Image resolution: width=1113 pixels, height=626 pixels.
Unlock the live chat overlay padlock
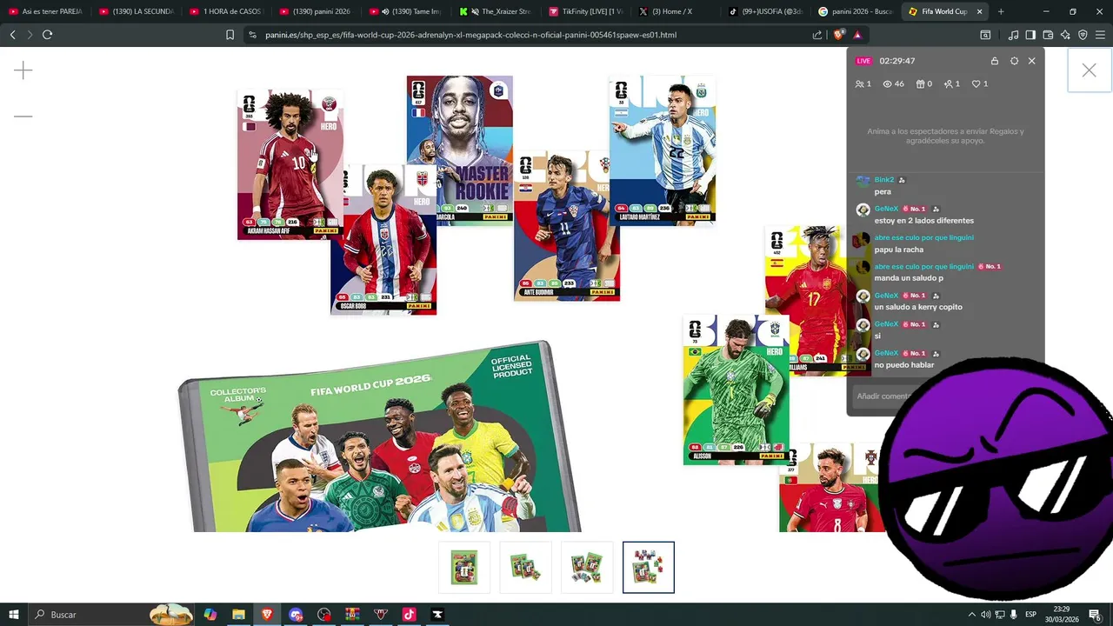(x=995, y=61)
